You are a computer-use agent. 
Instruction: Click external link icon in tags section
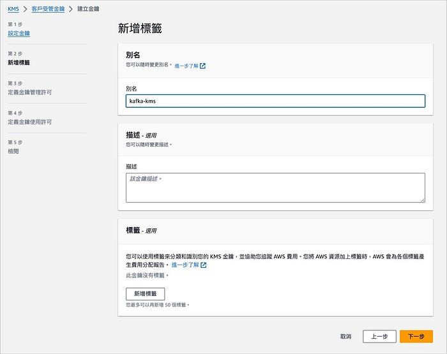tap(203, 265)
